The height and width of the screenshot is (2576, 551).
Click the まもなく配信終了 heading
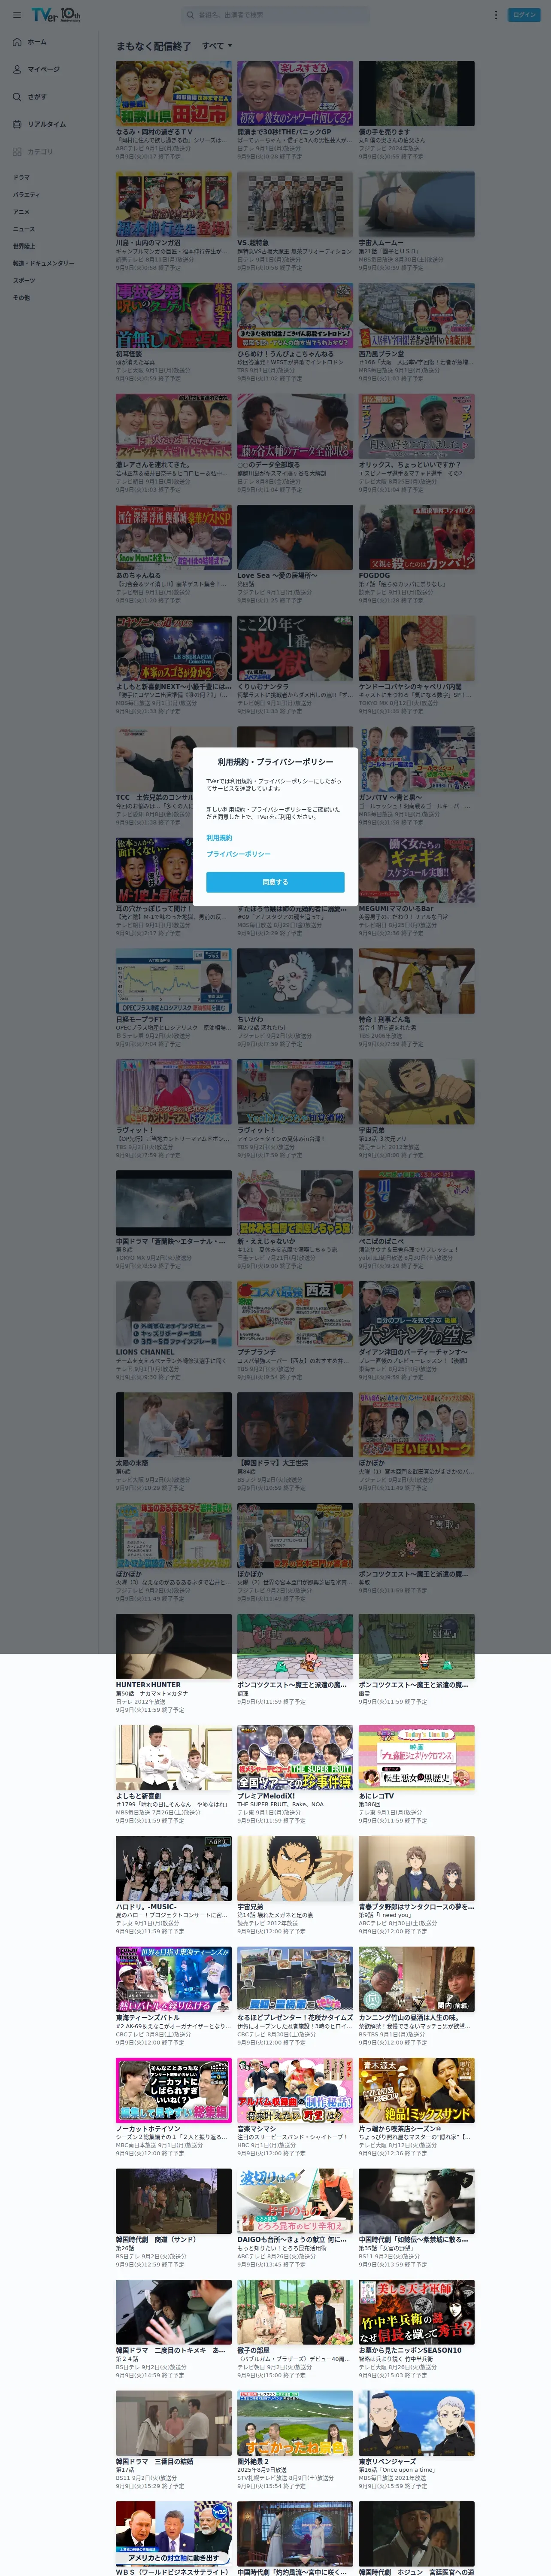click(x=153, y=46)
